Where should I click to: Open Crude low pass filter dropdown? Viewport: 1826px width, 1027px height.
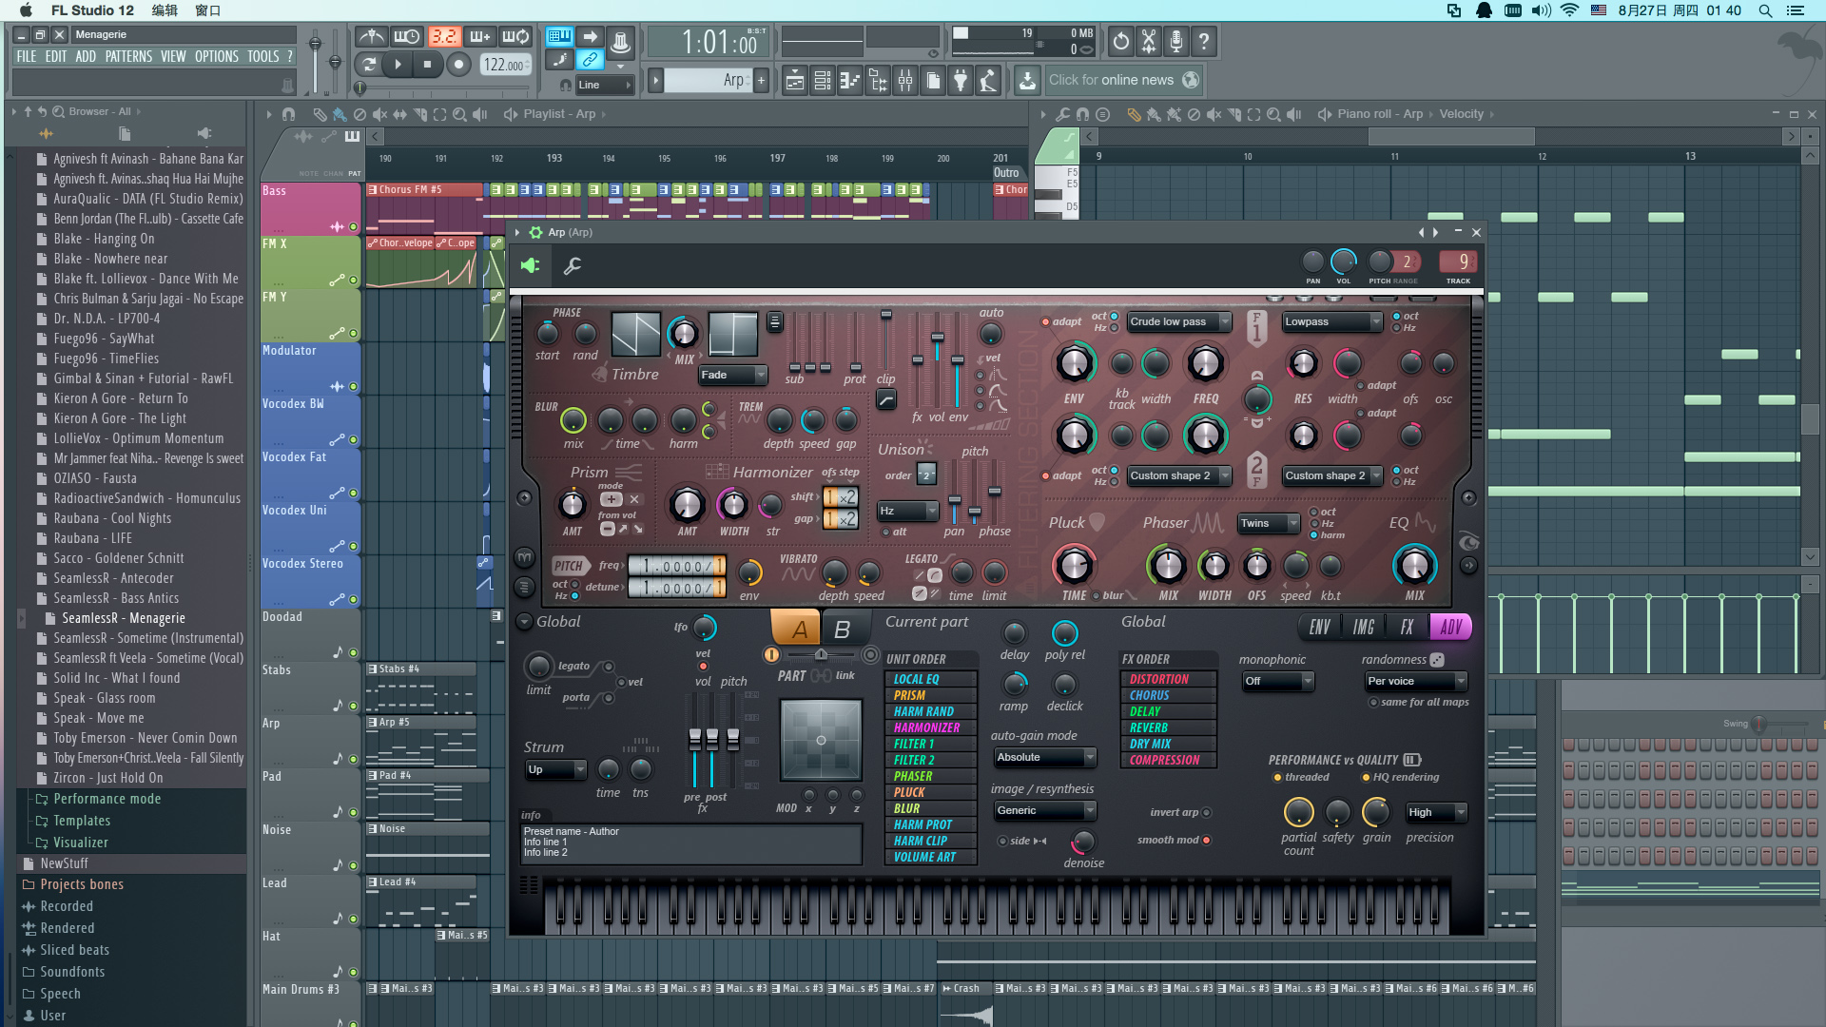(x=1179, y=322)
